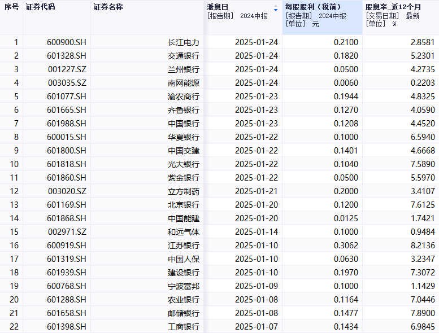Click the stock name 立方制药

184,191
